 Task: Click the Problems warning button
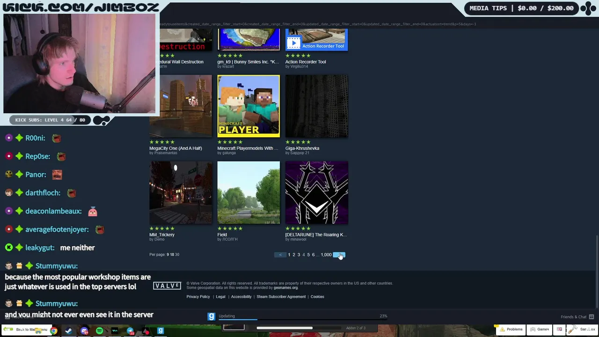coord(511,329)
